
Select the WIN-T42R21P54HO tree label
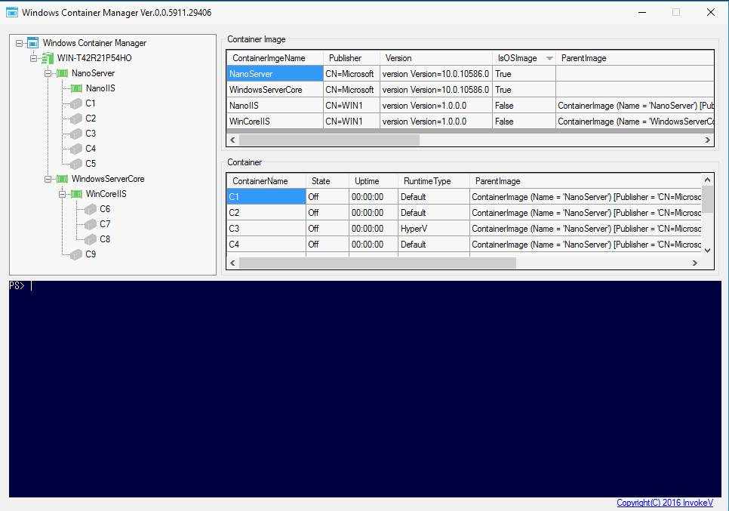click(94, 58)
